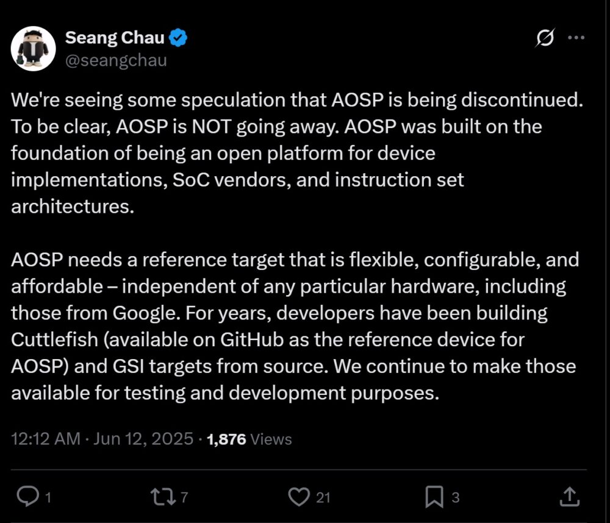Image resolution: width=610 pixels, height=523 pixels.
Task: Repost this tweet
Action: click(x=162, y=497)
